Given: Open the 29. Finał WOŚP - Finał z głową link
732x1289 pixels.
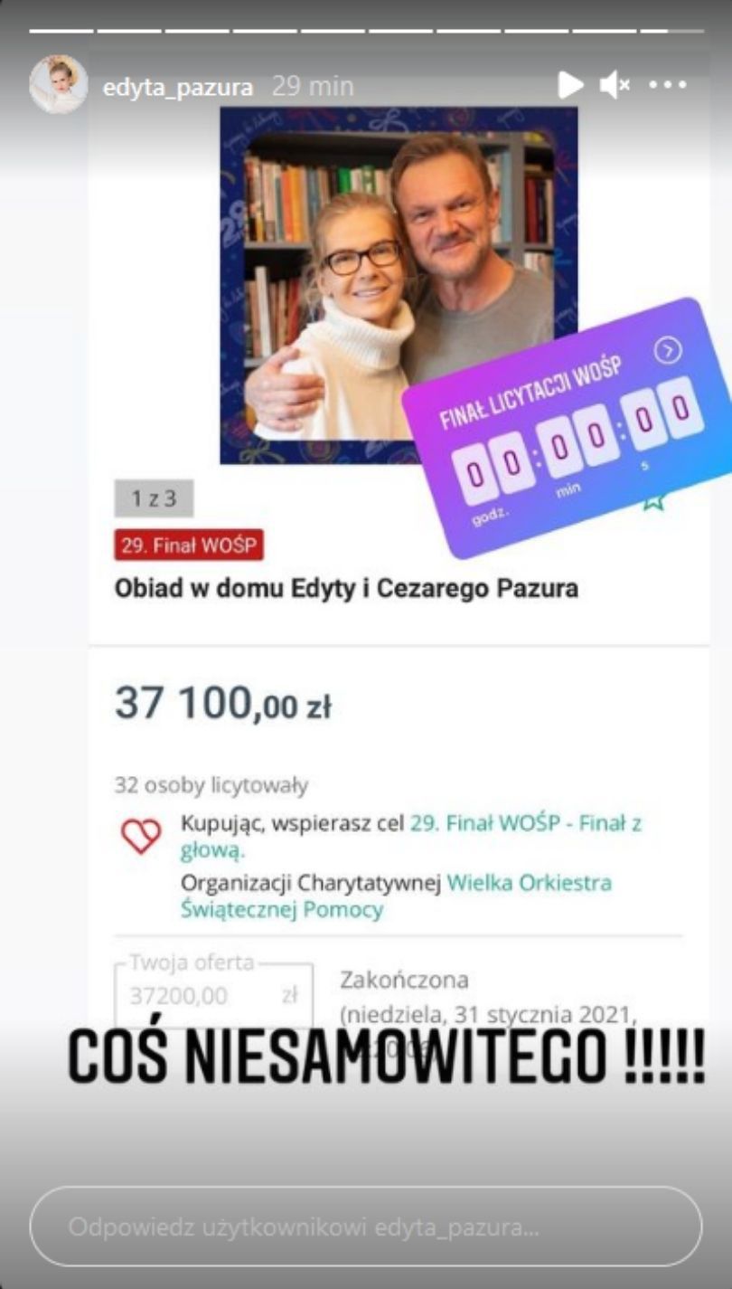Looking at the screenshot, I should click(411, 837).
